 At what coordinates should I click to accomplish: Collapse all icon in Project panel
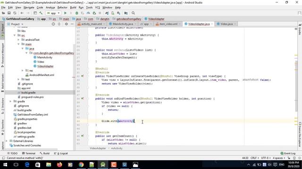[x=59, y=24]
